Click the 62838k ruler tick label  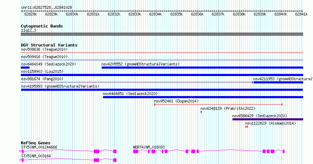click(239, 14)
